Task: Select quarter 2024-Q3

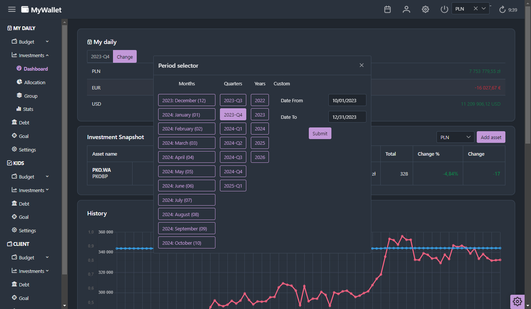Action: pyautogui.click(x=233, y=157)
